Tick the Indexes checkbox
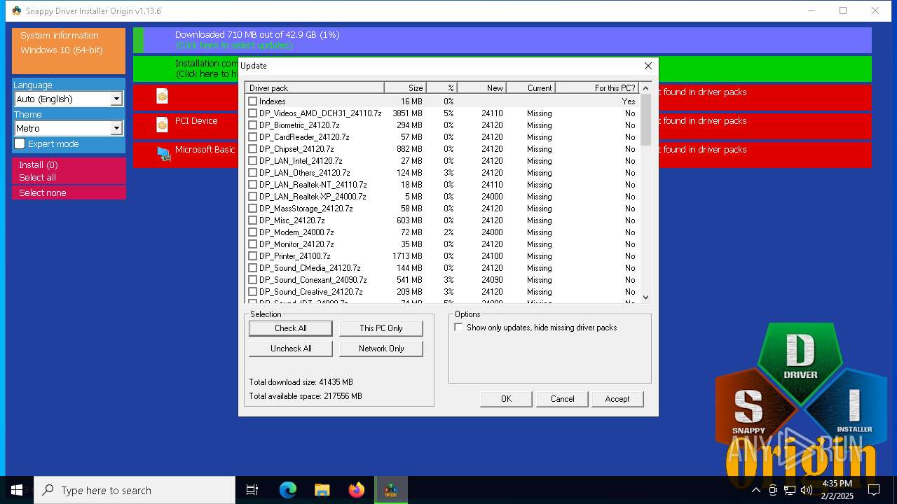Screen dimensions: 897x504 [253, 101]
